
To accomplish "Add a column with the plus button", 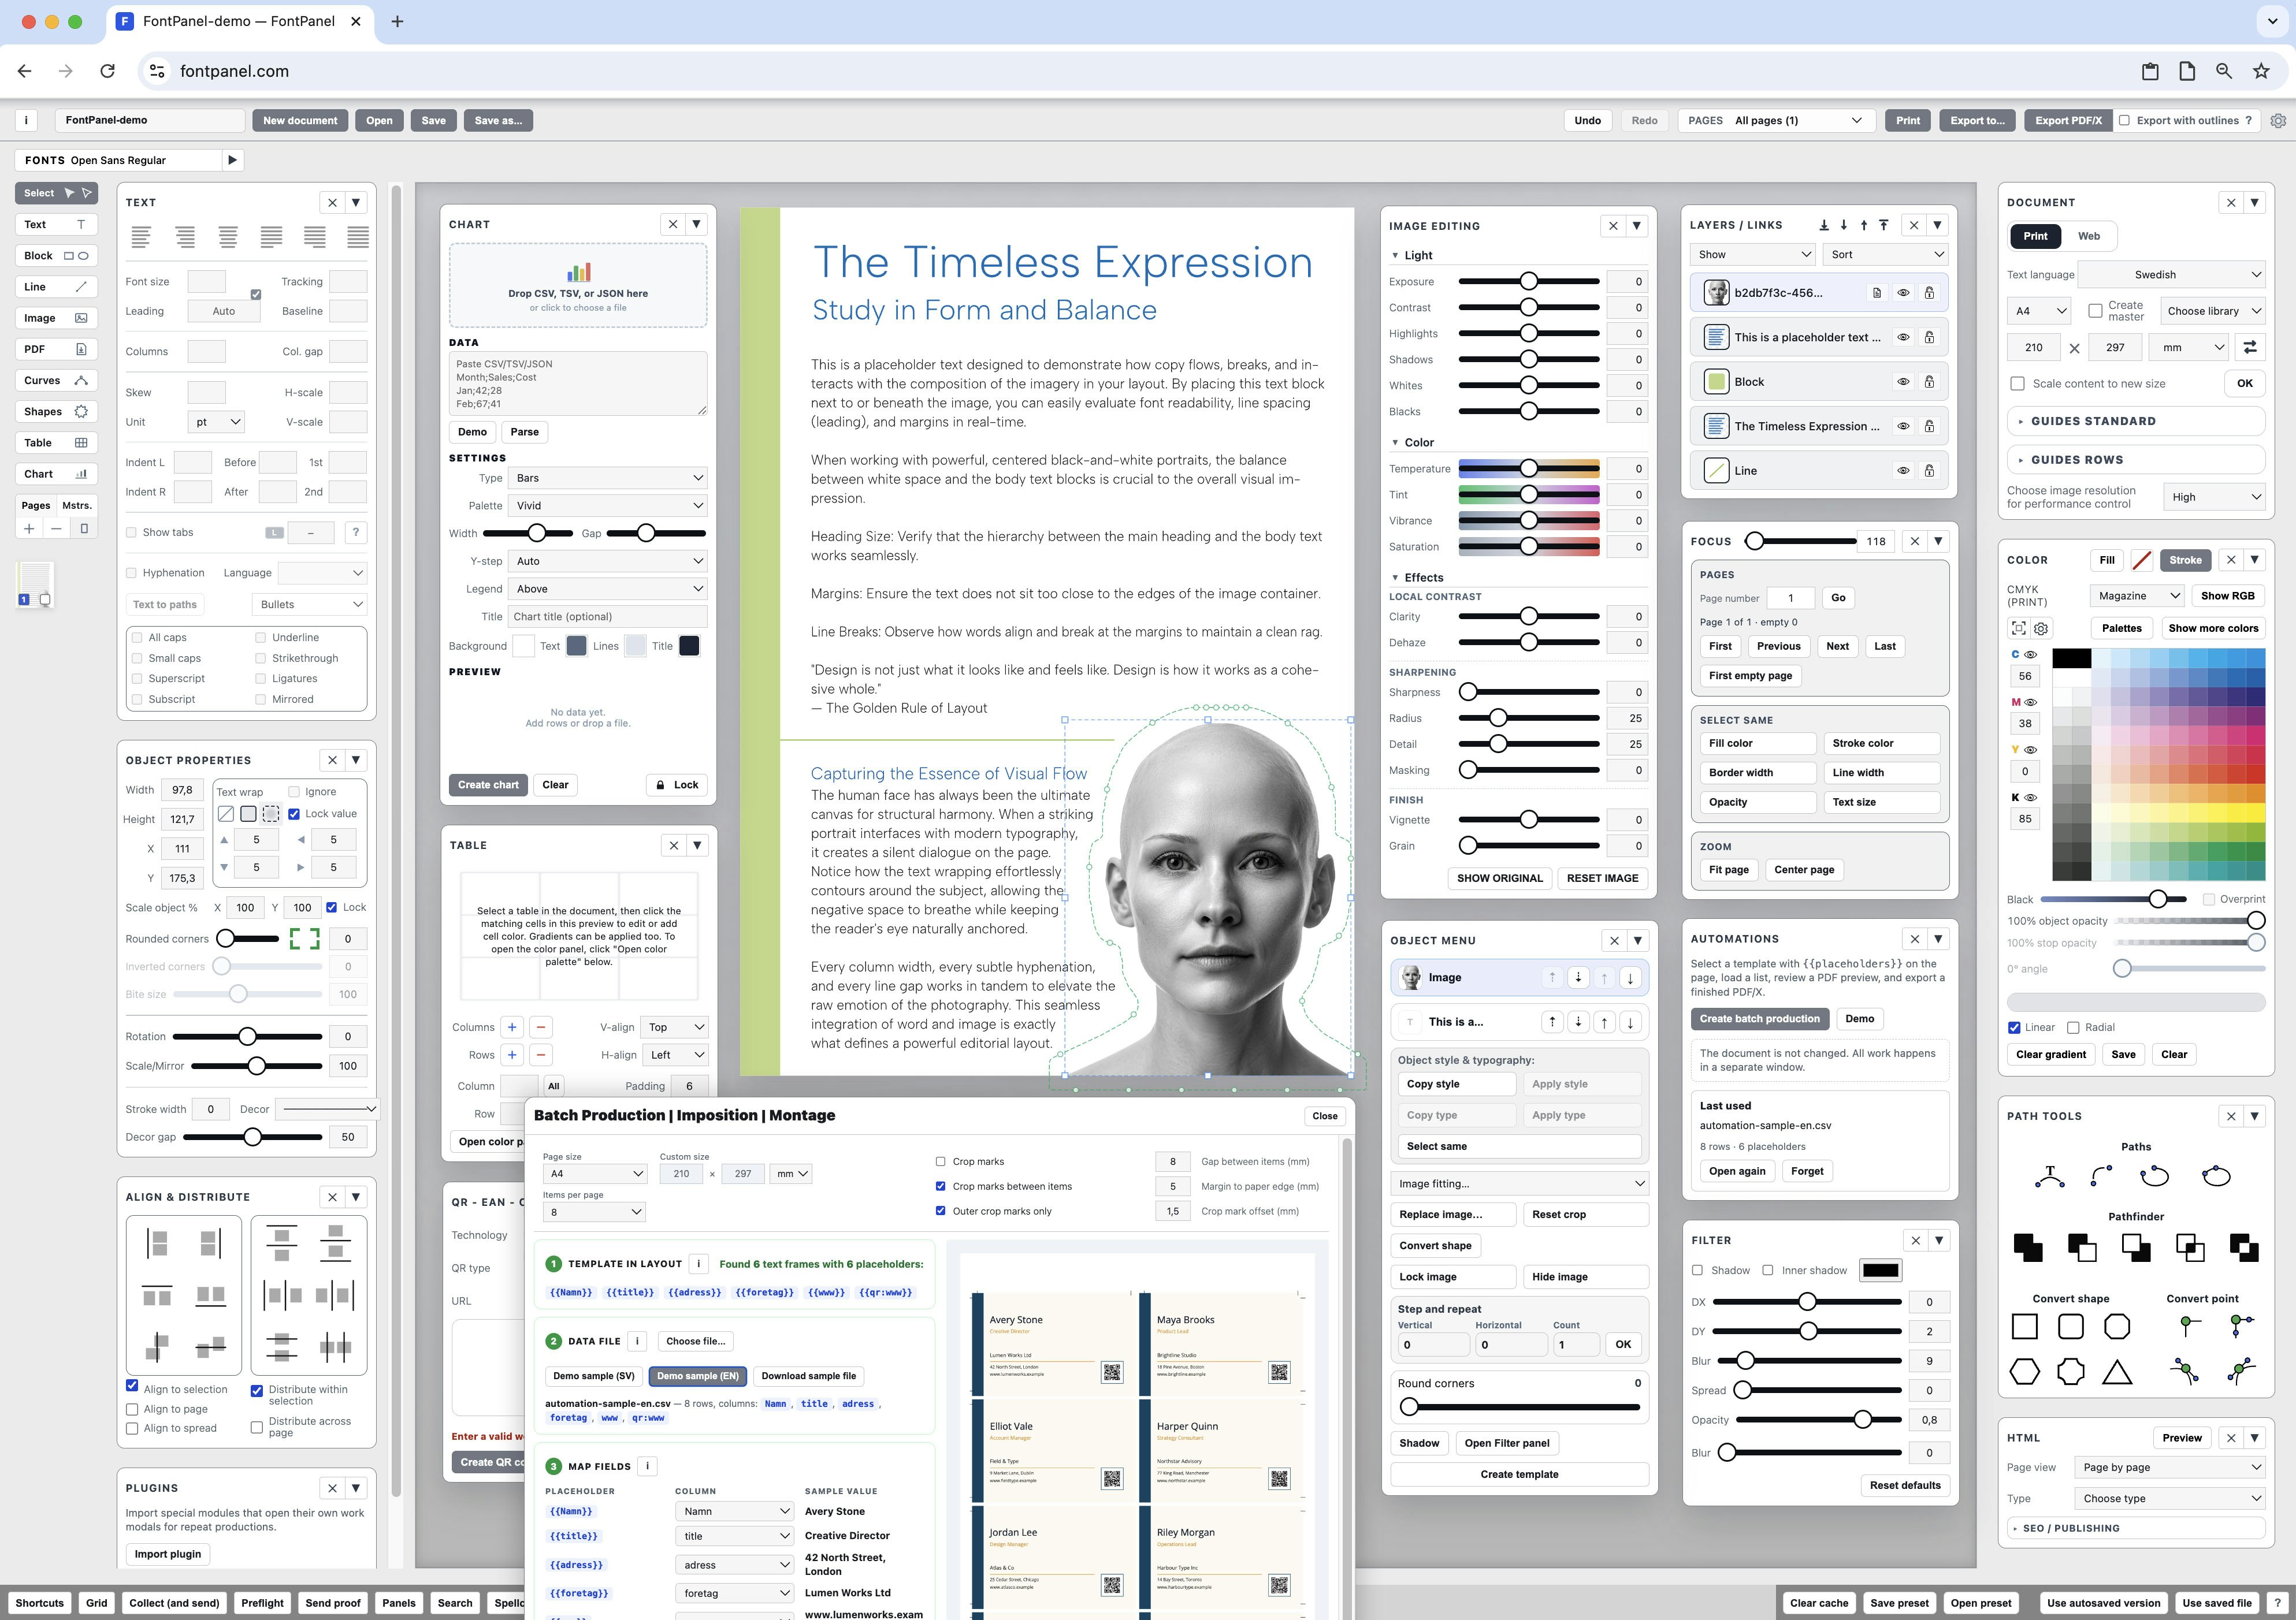I will tap(512, 1026).
